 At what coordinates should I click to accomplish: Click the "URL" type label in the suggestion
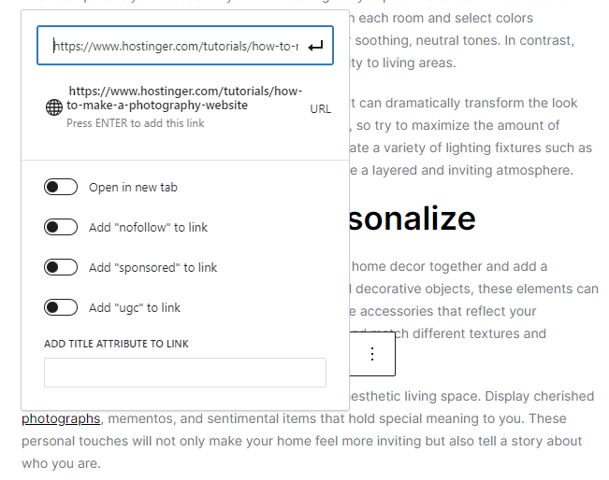320,109
